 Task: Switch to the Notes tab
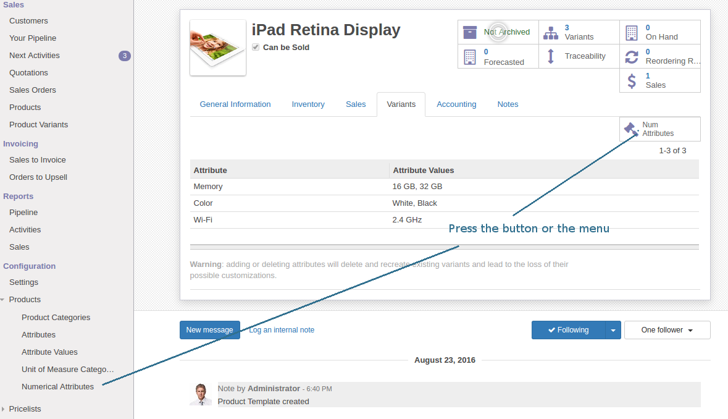click(x=508, y=104)
